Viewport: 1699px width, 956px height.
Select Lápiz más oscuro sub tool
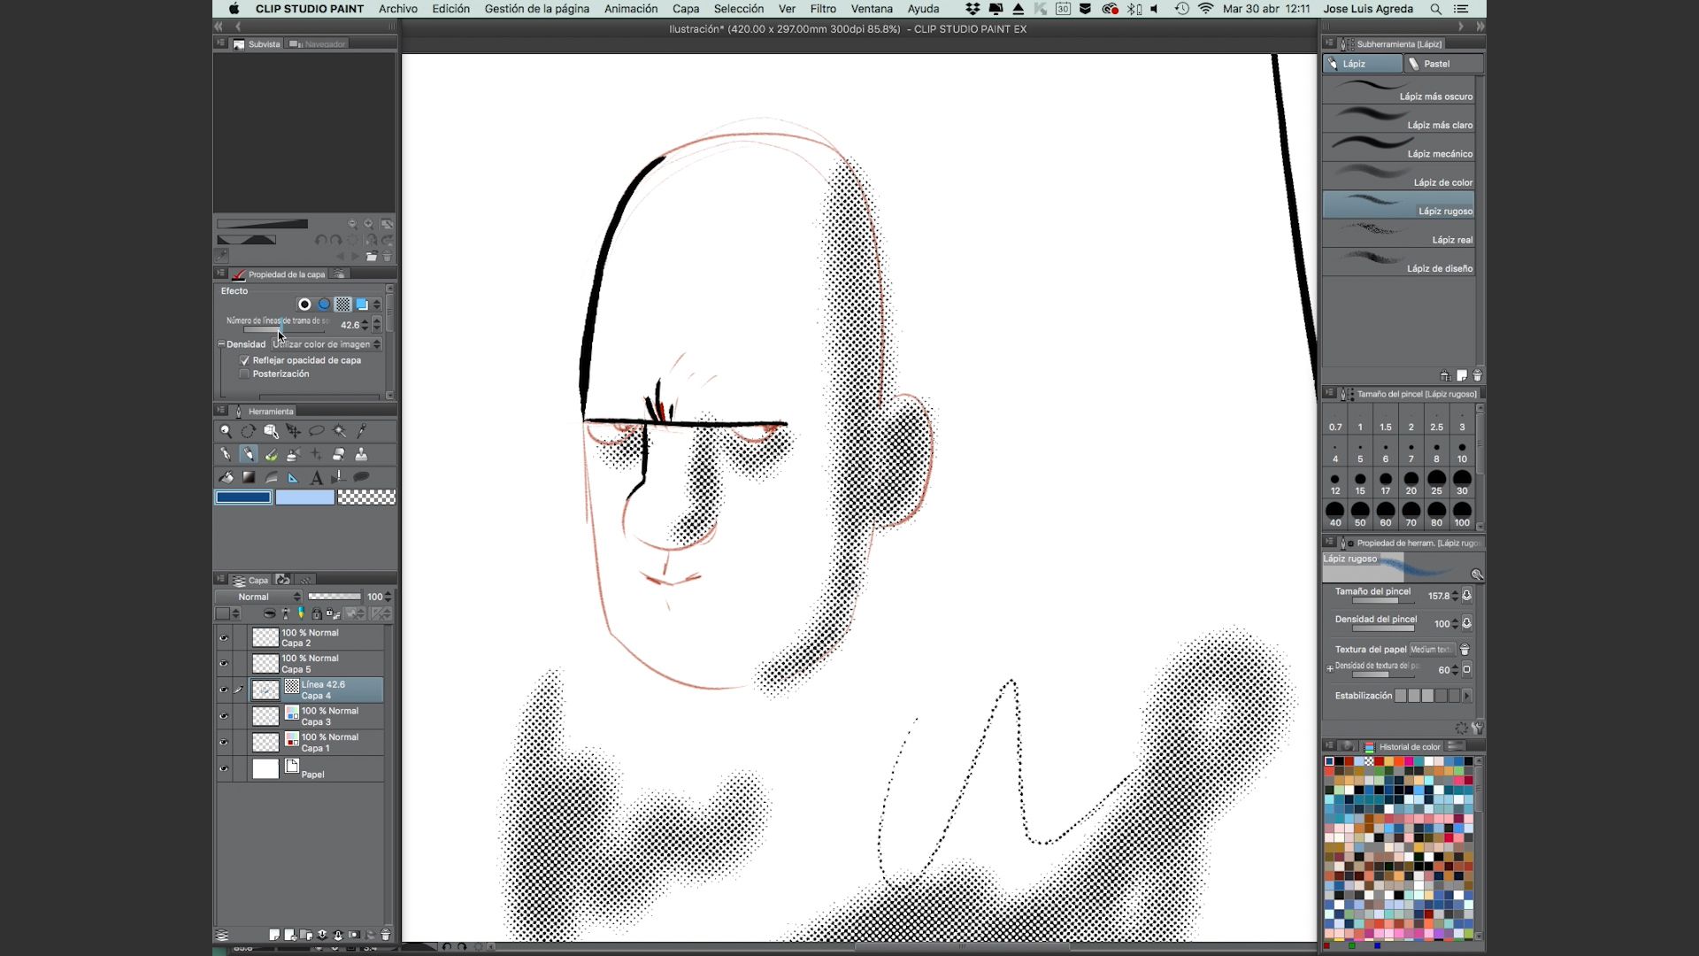[x=1399, y=91]
